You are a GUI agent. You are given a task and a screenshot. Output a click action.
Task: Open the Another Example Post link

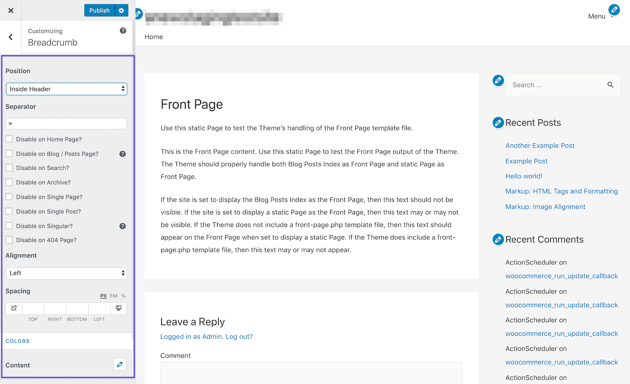coord(540,145)
